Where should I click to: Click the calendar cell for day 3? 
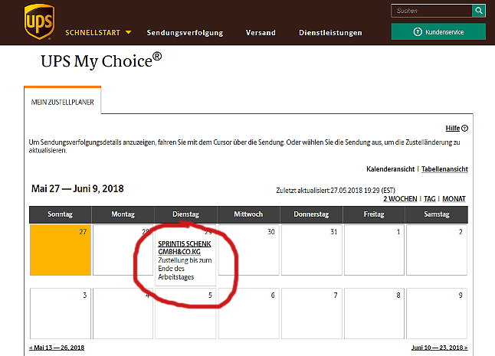[x=61, y=313]
